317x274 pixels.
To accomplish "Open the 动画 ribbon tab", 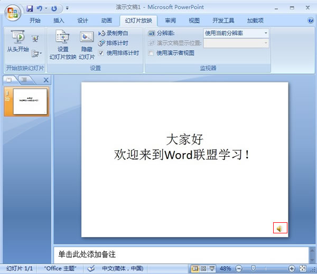I will (106, 21).
